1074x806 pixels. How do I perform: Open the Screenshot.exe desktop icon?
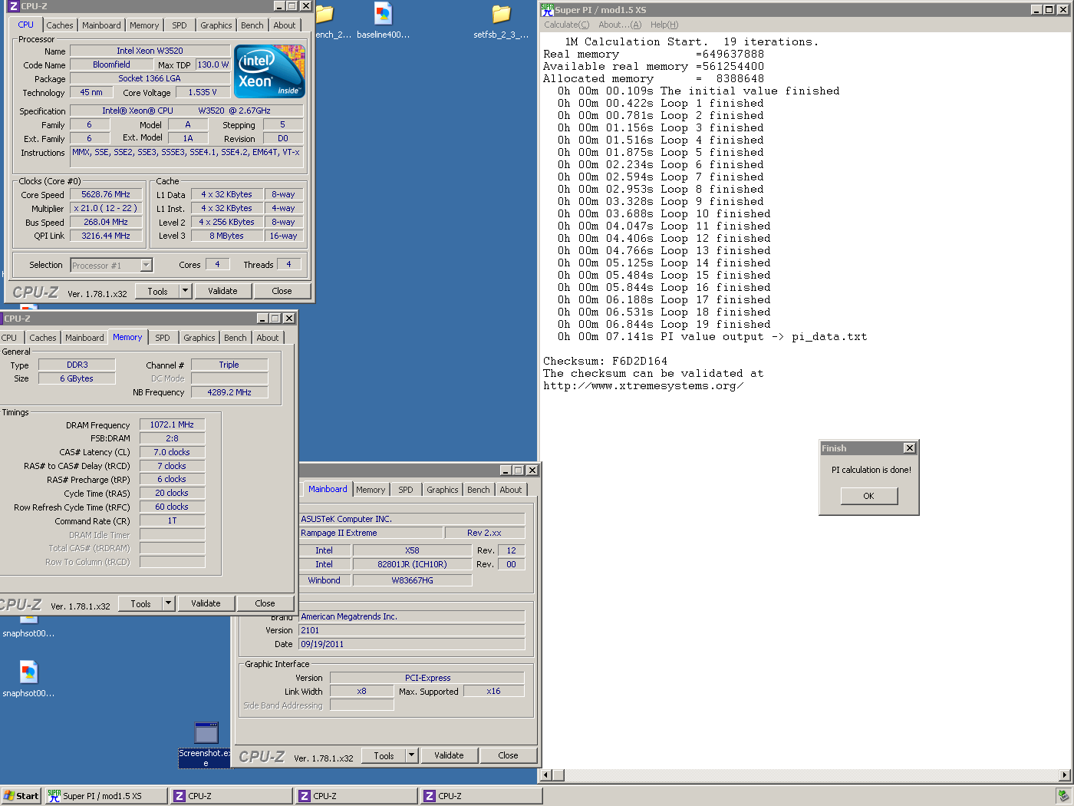206,732
